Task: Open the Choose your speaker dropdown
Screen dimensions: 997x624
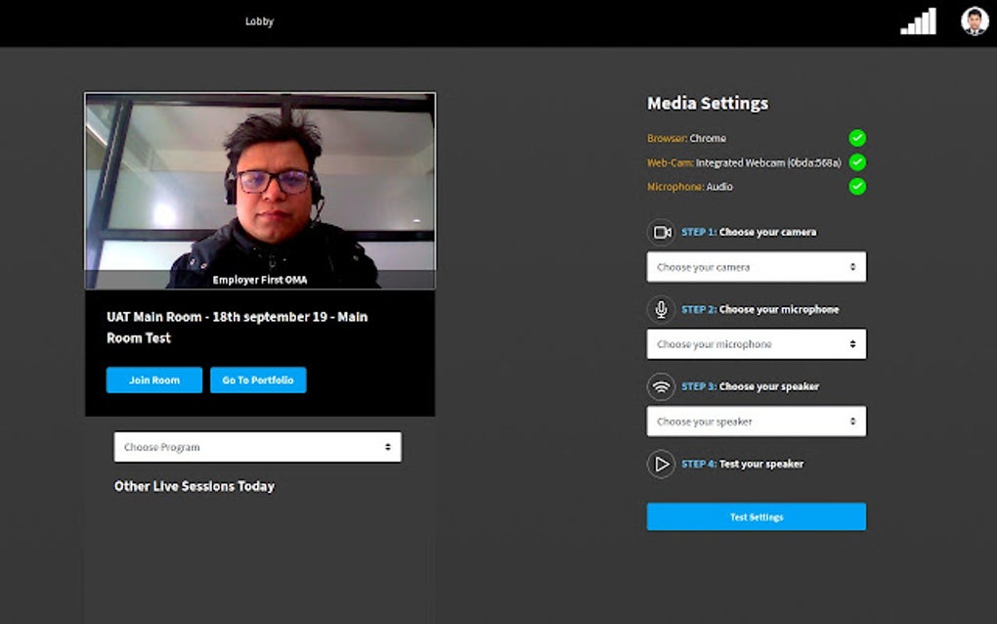Action: click(756, 421)
